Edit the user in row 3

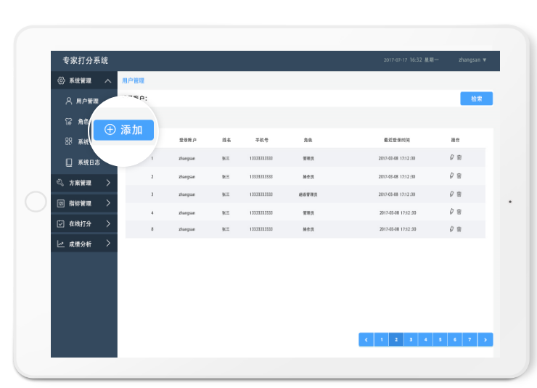coord(451,194)
